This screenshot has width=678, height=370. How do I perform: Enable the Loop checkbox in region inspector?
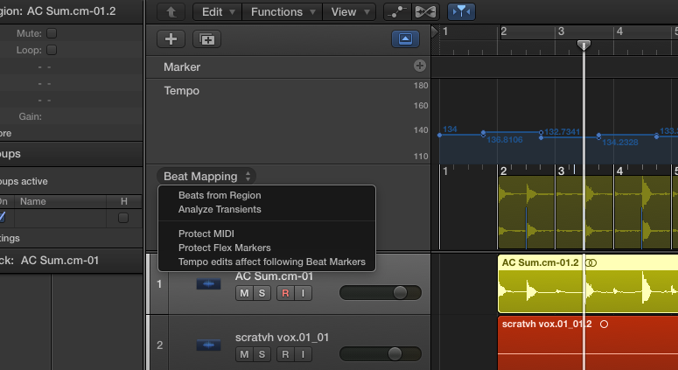52,50
